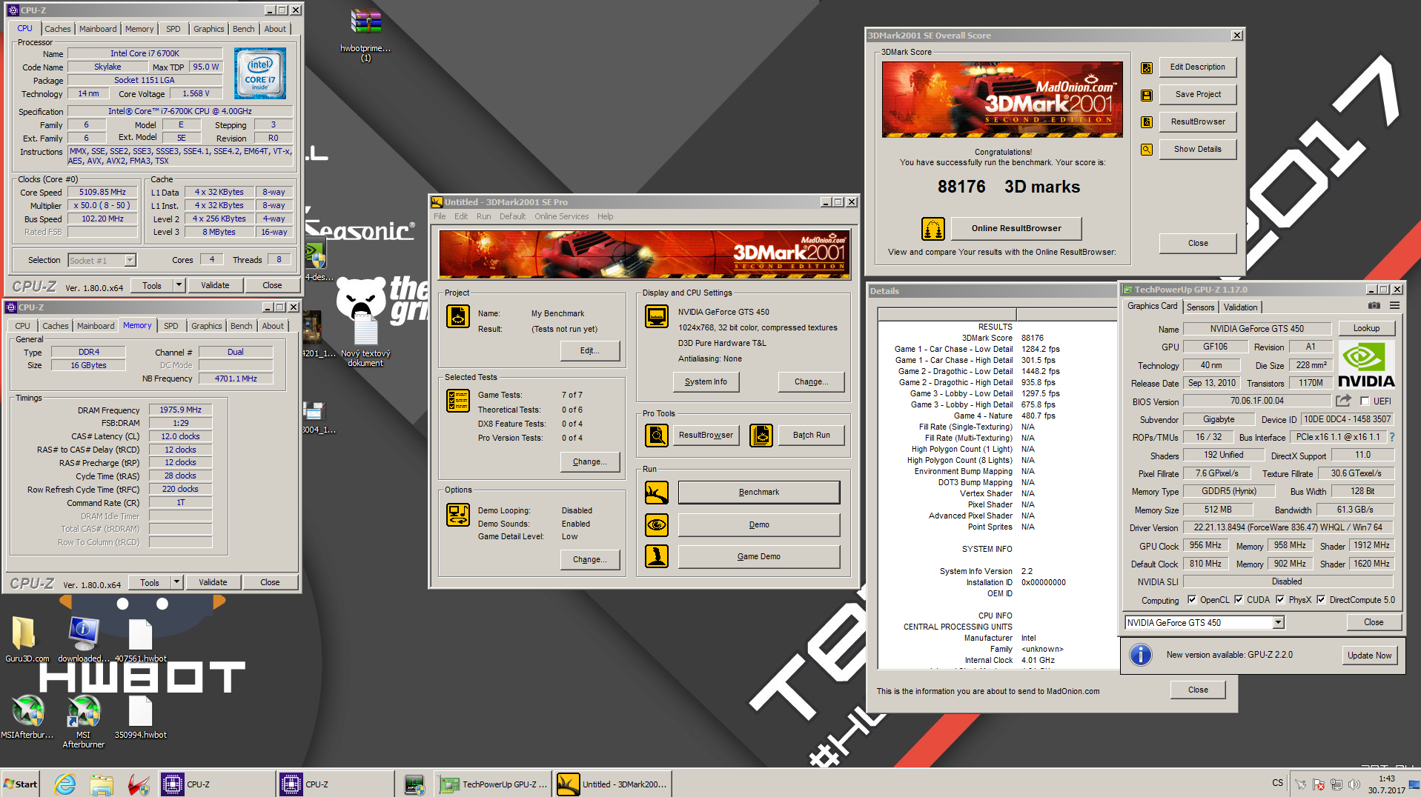1421x797 pixels.
Task: Open the Online Services menu in 3DMark2001
Action: point(561,216)
